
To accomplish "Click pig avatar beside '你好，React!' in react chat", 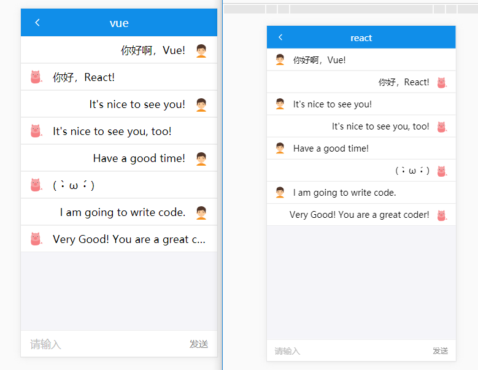I will point(442,82).
